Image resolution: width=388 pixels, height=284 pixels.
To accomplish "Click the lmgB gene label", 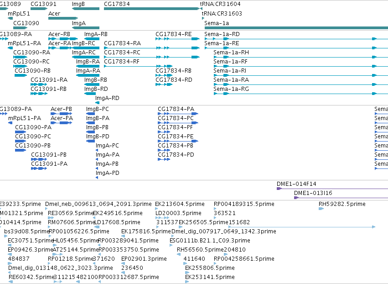I will (78, 4).
